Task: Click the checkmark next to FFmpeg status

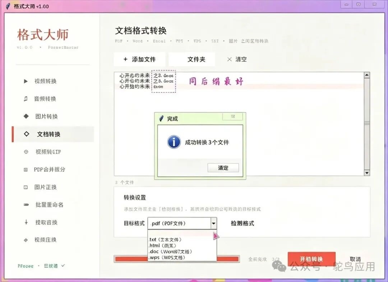Action: [x=63, y=265]
